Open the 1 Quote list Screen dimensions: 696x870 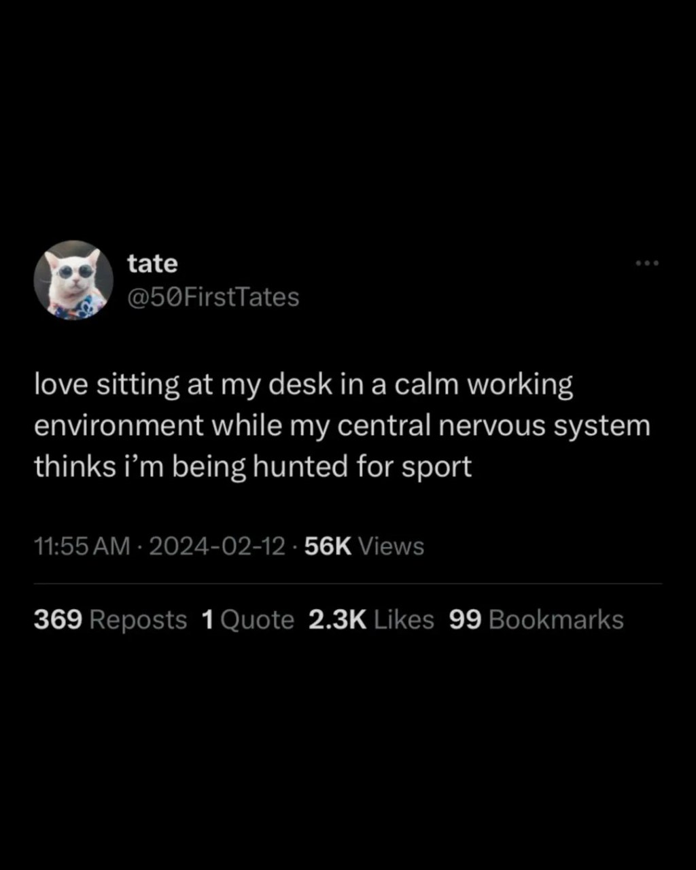click(248, 620)
